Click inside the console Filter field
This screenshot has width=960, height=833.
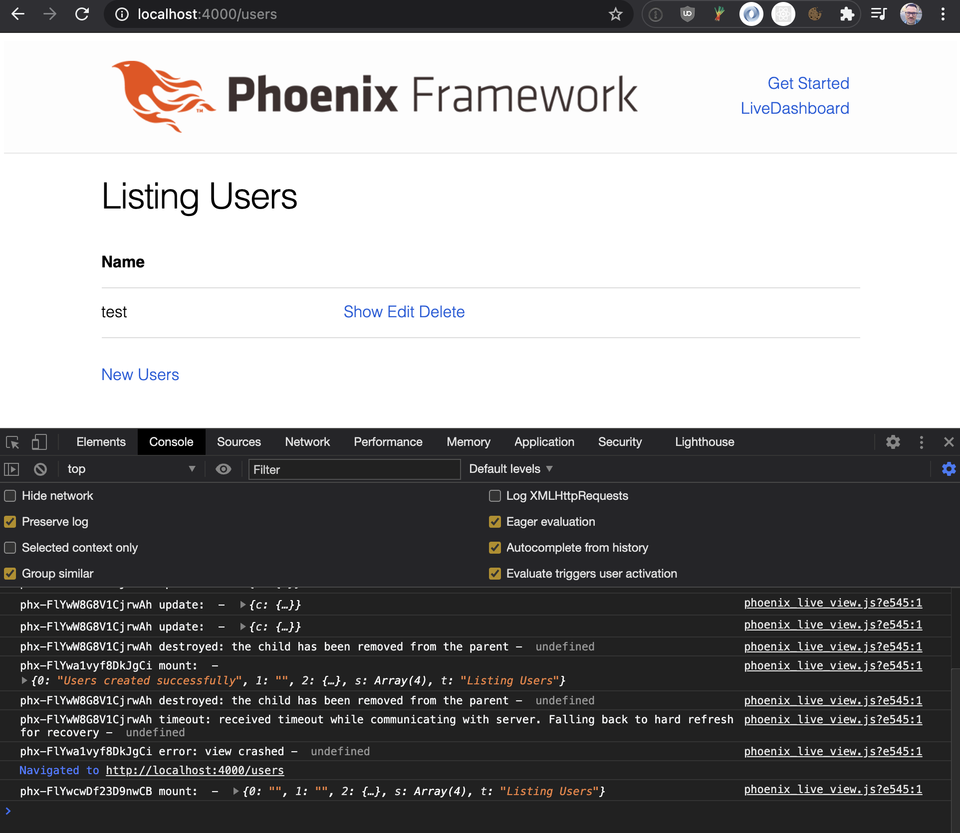click(x=354, y=469)
